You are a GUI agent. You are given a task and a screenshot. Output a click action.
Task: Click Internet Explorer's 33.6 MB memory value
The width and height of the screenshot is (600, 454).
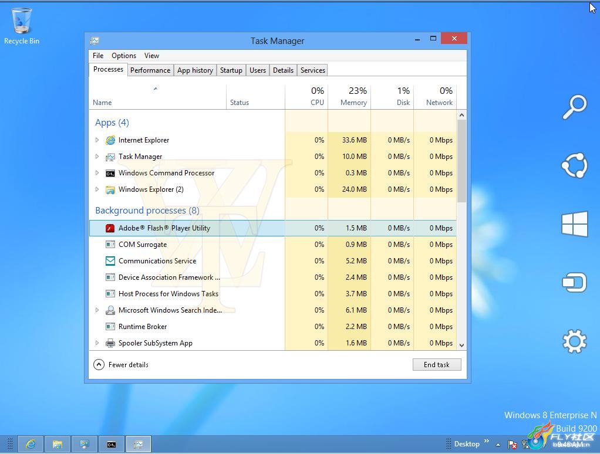(355, 140)
